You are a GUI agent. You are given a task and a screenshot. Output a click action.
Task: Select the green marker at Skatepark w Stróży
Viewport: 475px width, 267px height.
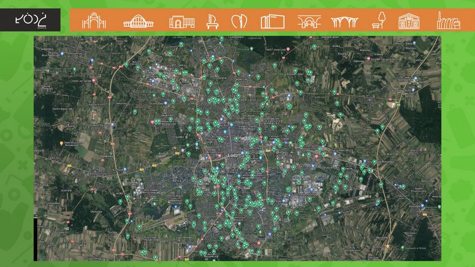(x=401, y=247)
